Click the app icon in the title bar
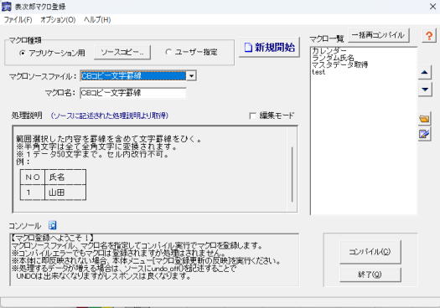The height and width of the screenshot is (308, 440). [7, 7]
